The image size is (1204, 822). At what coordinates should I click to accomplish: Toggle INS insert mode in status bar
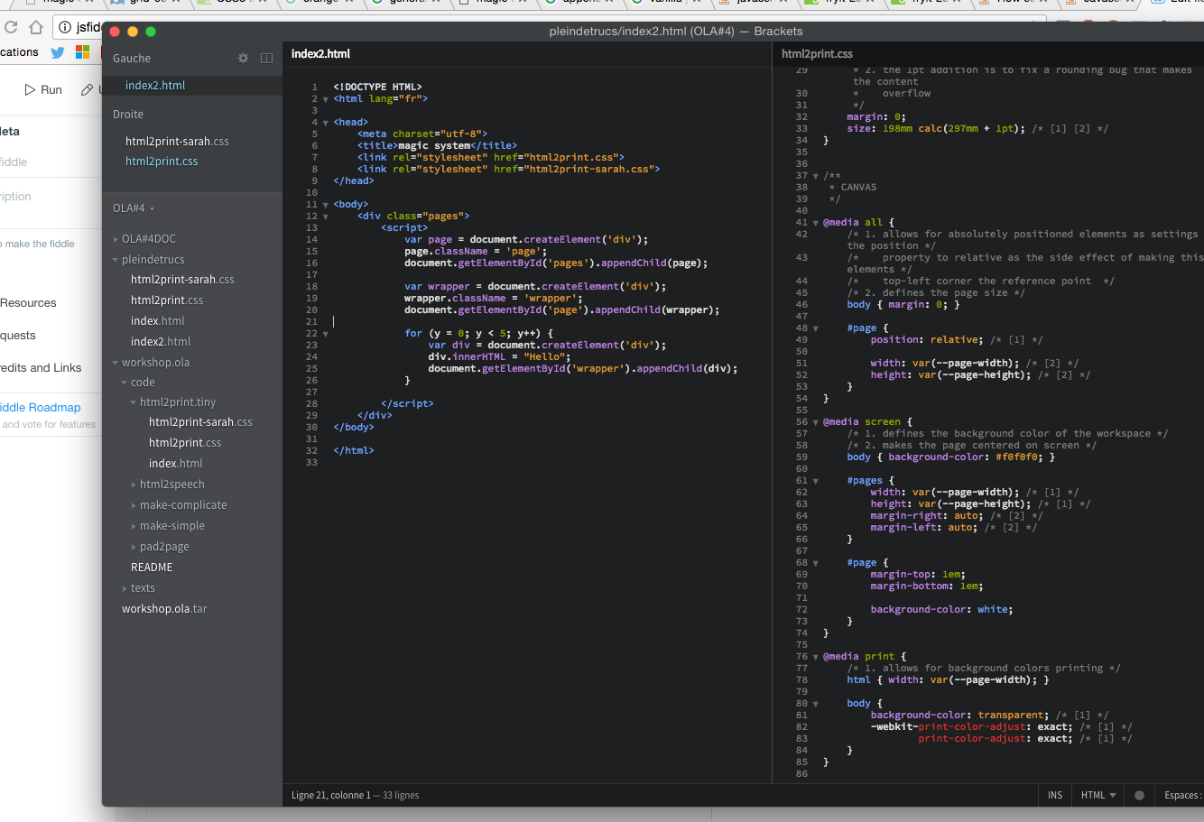1055,795
